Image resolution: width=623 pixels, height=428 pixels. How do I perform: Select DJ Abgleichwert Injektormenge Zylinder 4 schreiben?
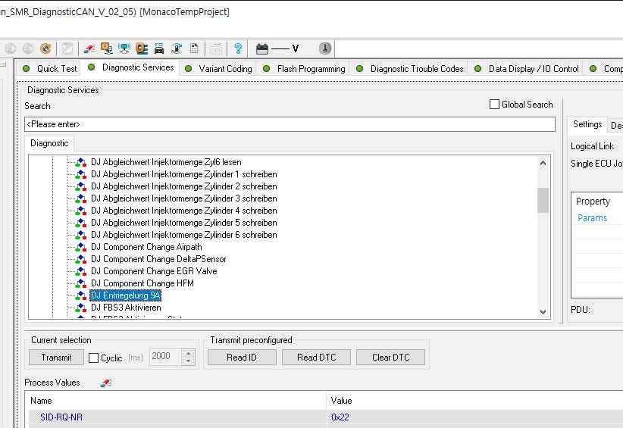(184, 211)
